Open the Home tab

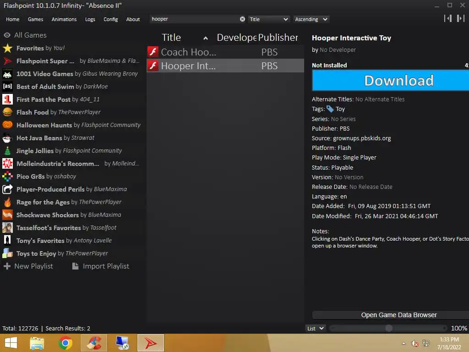pos(12,19)
